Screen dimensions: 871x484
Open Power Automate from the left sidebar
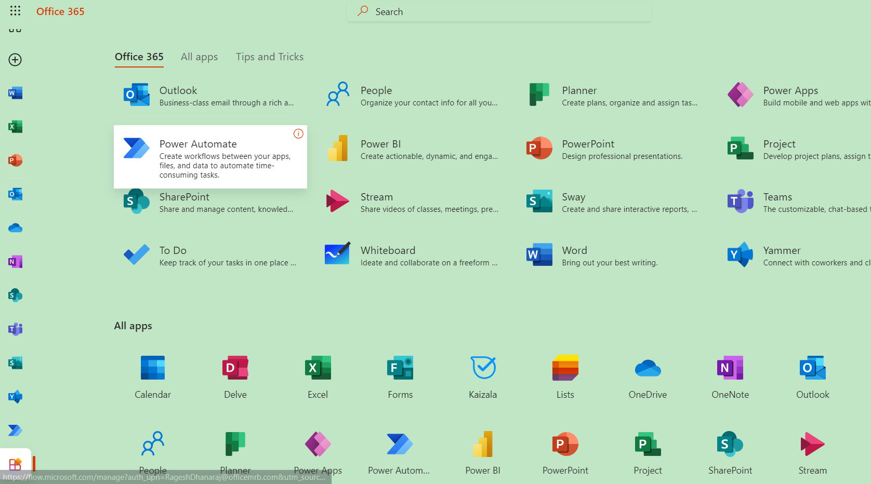(15, 431)
